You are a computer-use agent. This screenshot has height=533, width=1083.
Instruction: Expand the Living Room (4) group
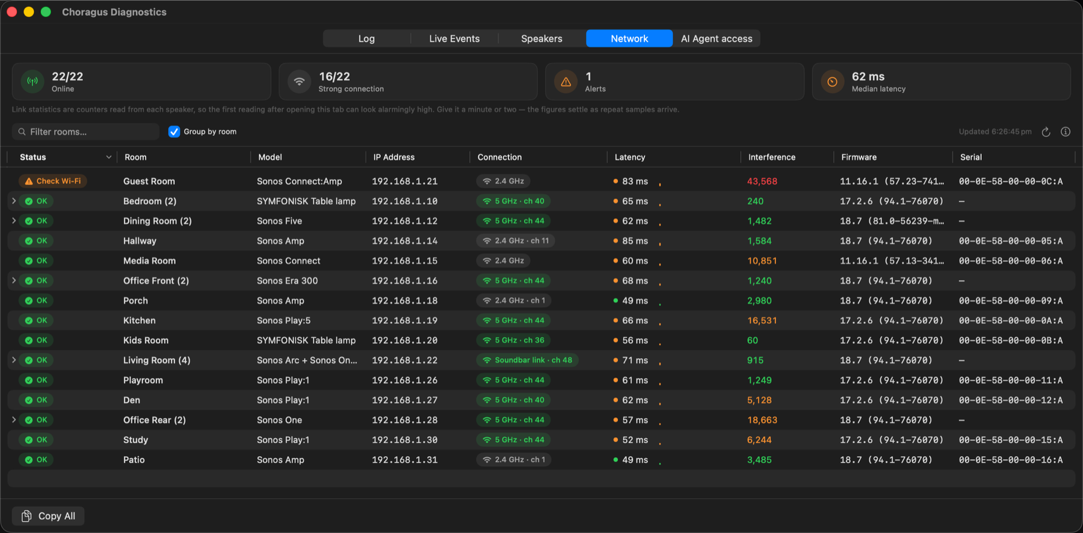pyautogui.click(x=14, y=360)
